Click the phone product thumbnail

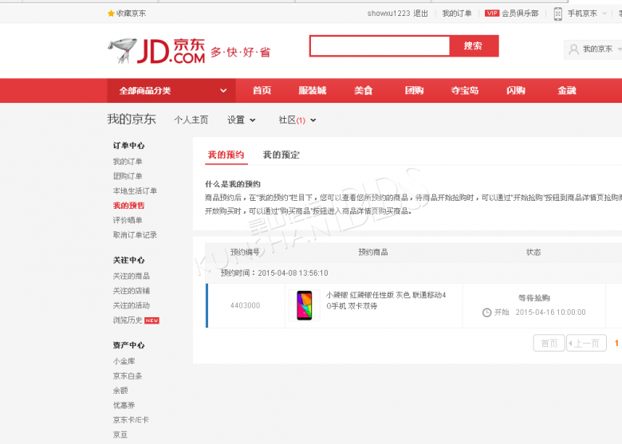(x=305, y=305)
